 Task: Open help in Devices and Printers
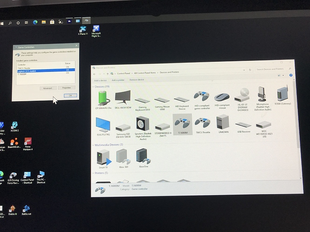[x=291, y=75]
